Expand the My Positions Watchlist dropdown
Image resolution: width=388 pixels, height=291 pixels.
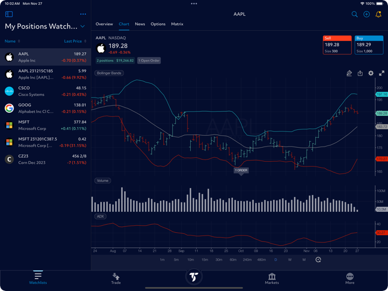(82, 26)
